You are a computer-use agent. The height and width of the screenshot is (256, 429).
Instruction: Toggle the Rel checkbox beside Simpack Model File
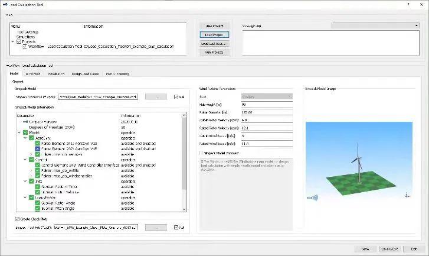pyautogui.click(x=176, y=97)
